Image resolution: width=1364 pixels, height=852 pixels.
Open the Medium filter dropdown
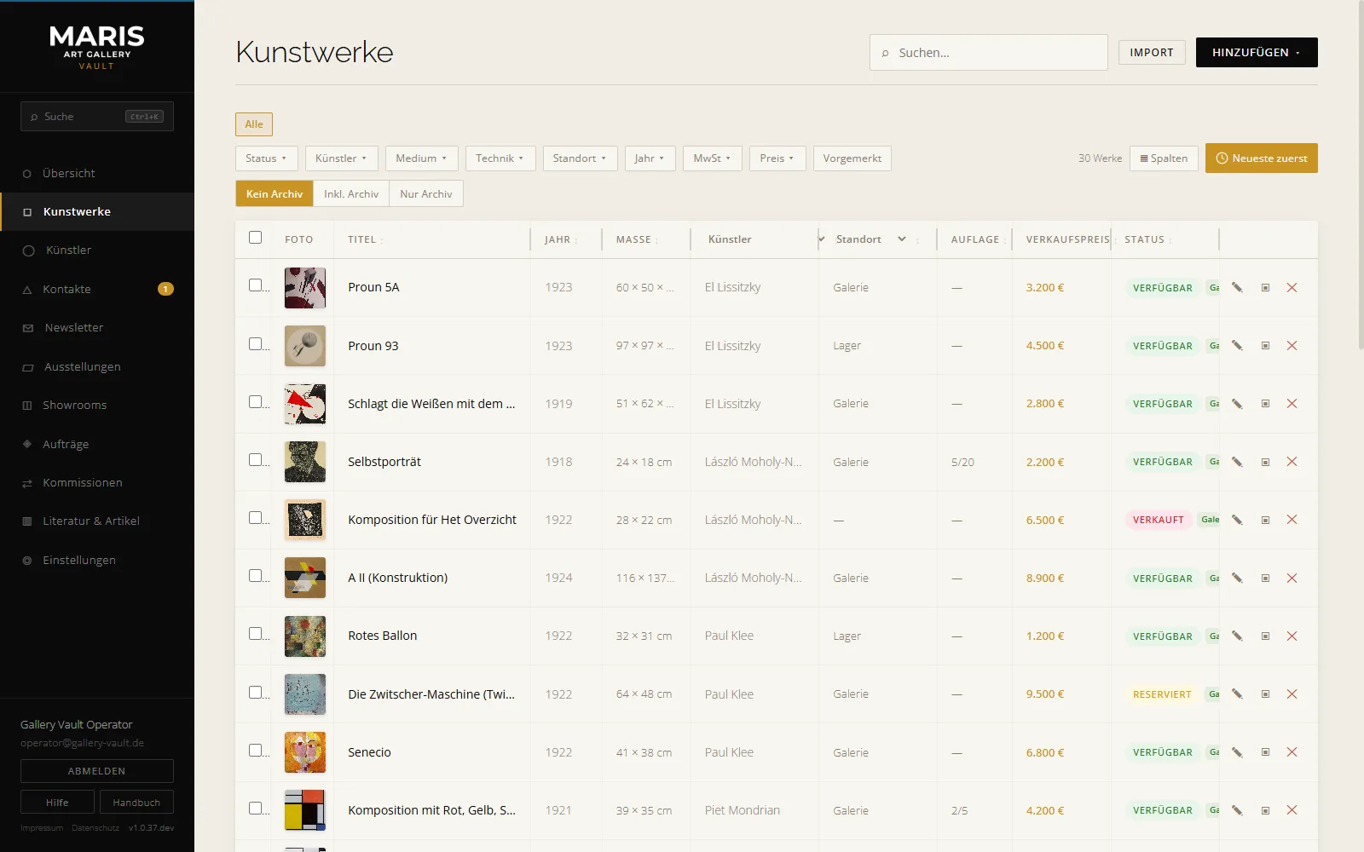(x=421, y=158)
